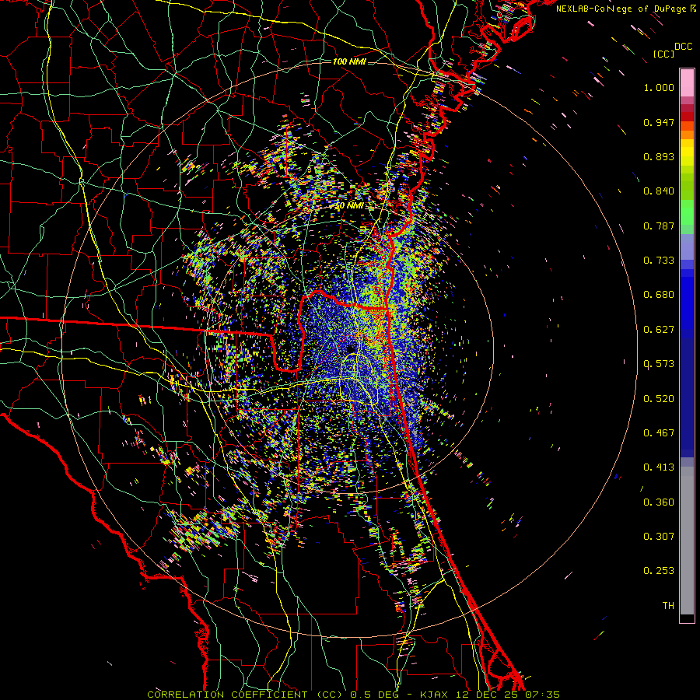Select the 0.893 scale value
This screenshot has height=700, width=700.
(x=659, y=156)
